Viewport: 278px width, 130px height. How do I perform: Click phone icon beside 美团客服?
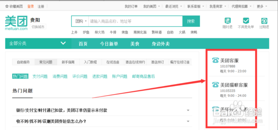pyautogui.click(x=215, y=60)
